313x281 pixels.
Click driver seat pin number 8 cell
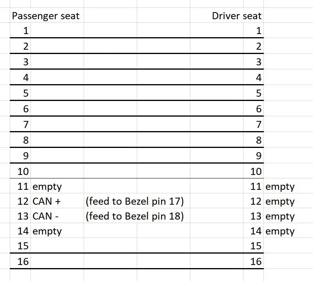coord(253,140)
